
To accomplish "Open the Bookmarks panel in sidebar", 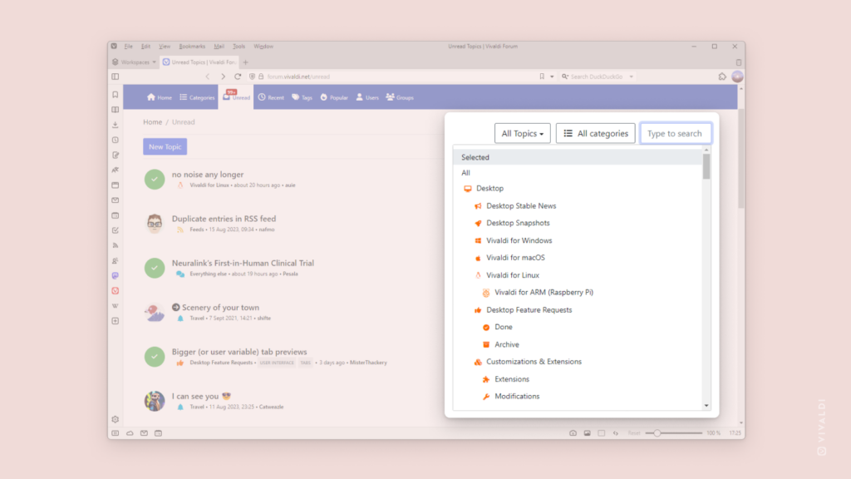I will 115,95.
